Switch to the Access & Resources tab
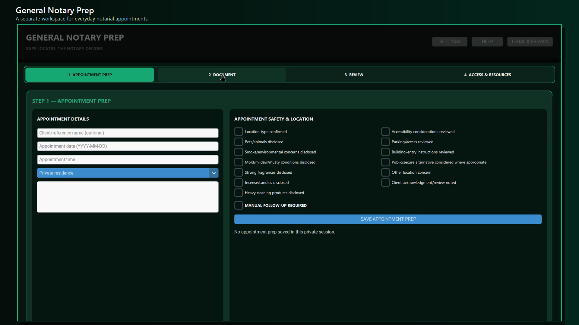The width and height of the screenshot is (579, 325). [x=487, y=75]
